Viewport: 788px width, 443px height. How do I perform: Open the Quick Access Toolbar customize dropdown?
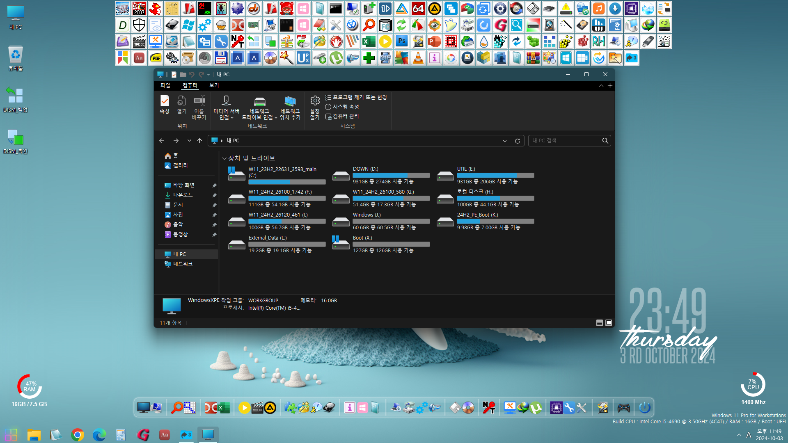point(208,74)
